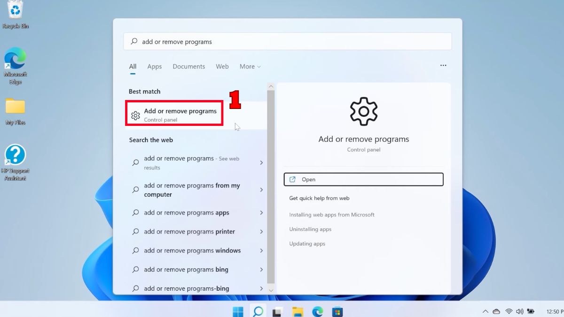Open Microsoft Edge desktop shortcut
The image size is (564, 317).
coord(16,65)
